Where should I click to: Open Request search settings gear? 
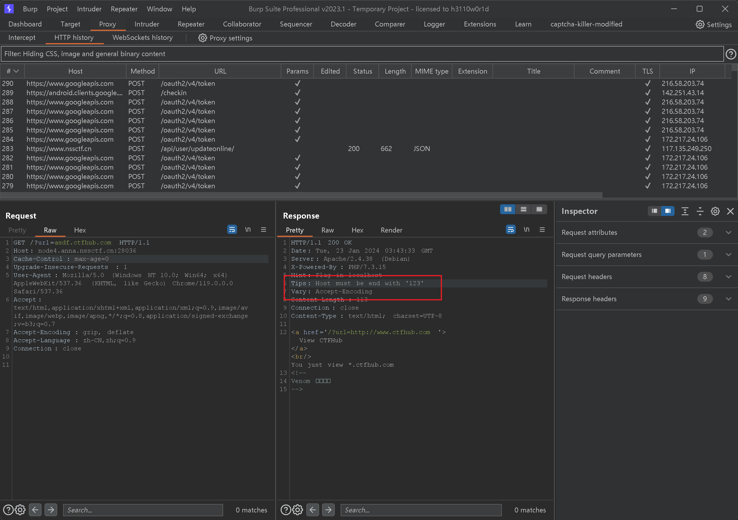click(x=20, y=510)
